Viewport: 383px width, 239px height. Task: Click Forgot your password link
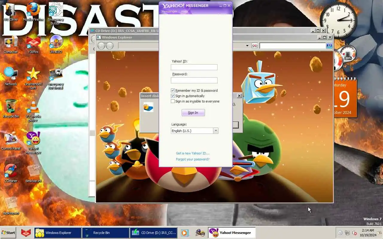[x=193, y=159]
